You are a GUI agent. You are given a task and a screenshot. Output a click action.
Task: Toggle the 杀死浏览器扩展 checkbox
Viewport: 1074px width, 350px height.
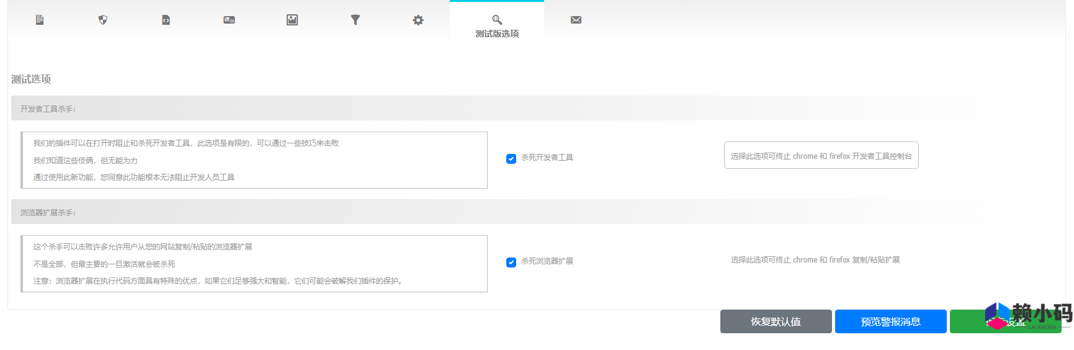[x=511, y=262]
